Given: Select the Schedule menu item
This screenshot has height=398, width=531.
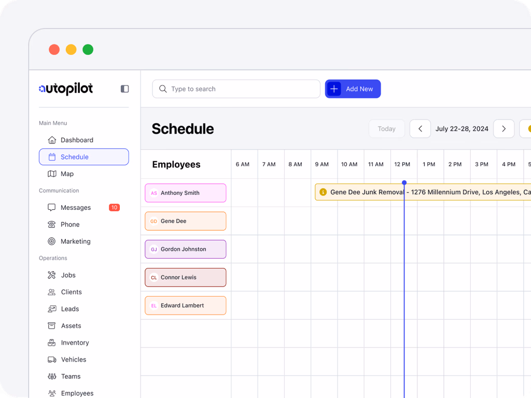Looking at the screenshot, I should click(84, 157).
